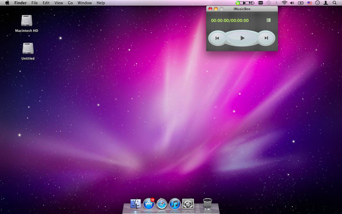Open the US flag input source menu
The width and height of the screenshot is (342, 214).
[x=310, y=3]
